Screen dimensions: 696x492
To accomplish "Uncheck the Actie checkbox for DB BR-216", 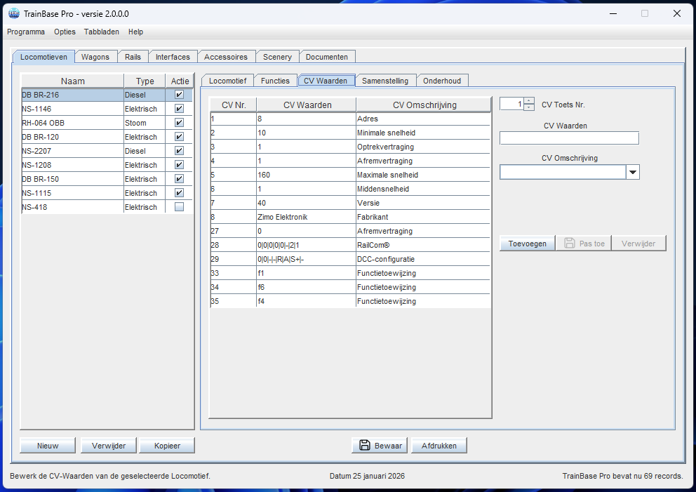I will pos(179,95).
